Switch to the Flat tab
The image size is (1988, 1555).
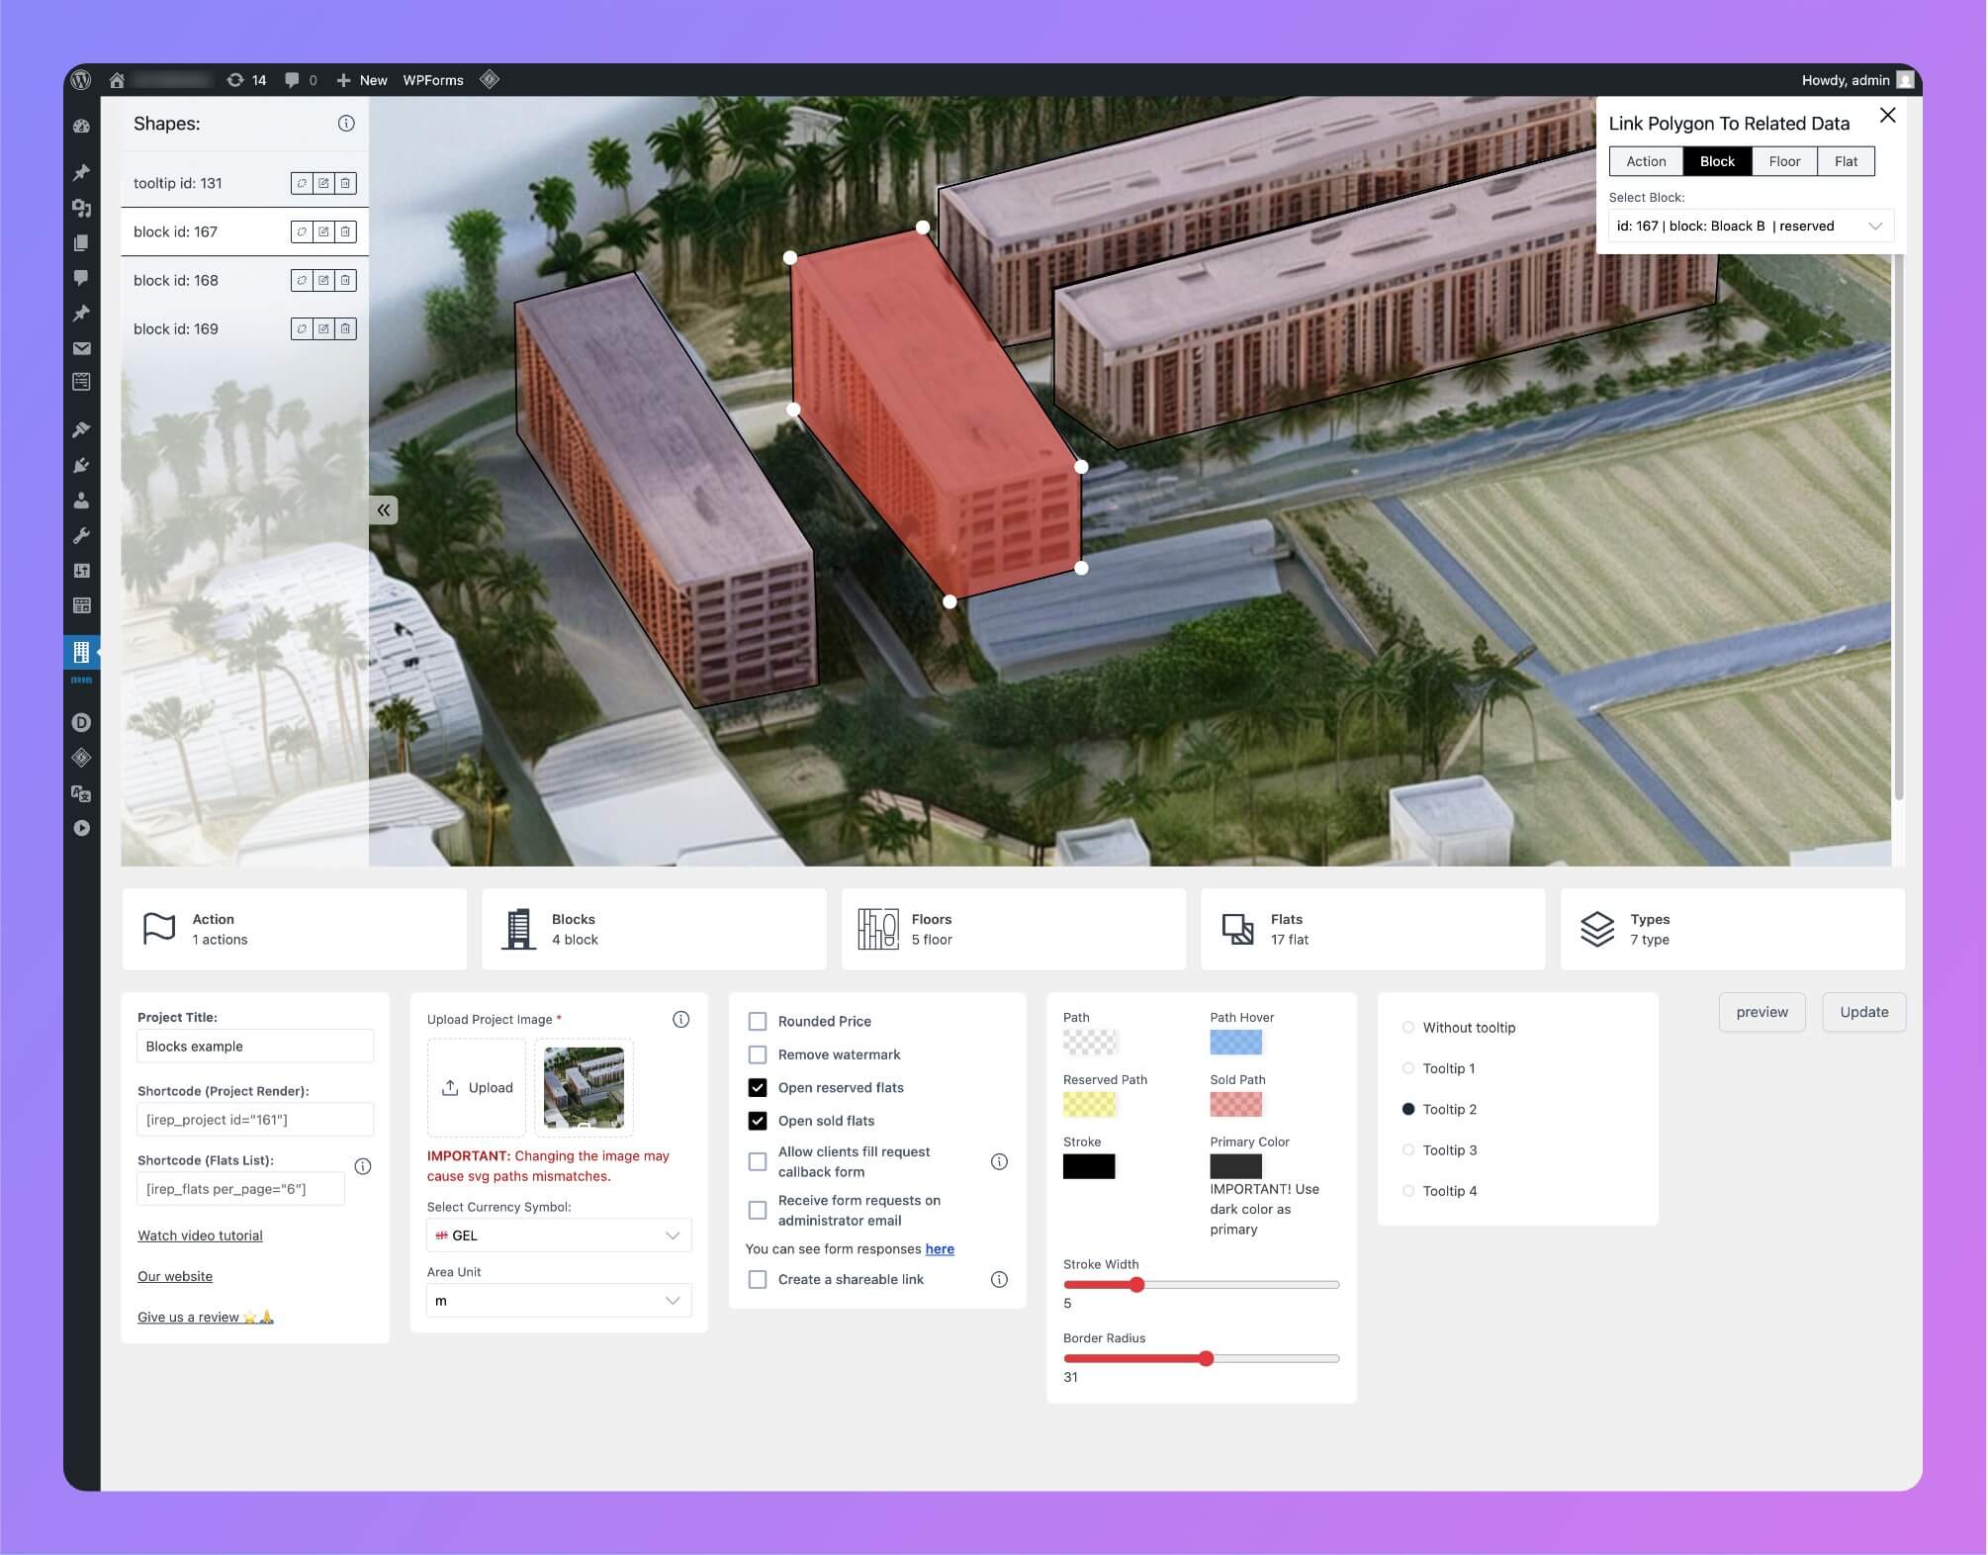1846,161
